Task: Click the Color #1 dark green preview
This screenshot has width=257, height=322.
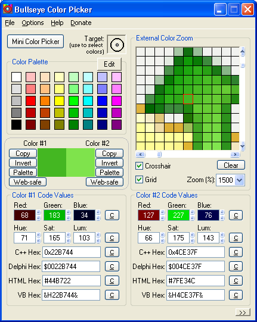Action: point(52,162)
